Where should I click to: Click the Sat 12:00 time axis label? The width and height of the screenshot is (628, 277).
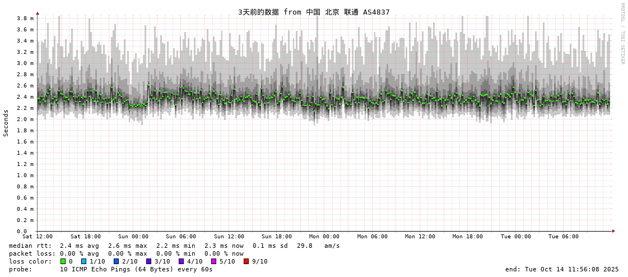[x=38, y=237]
